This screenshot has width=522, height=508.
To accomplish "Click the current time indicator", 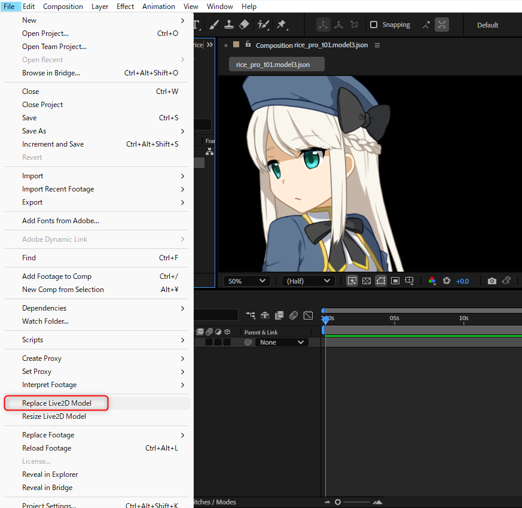I will click(325, 319).
